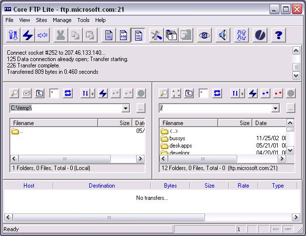Open the Sites menu

(41, 20)
